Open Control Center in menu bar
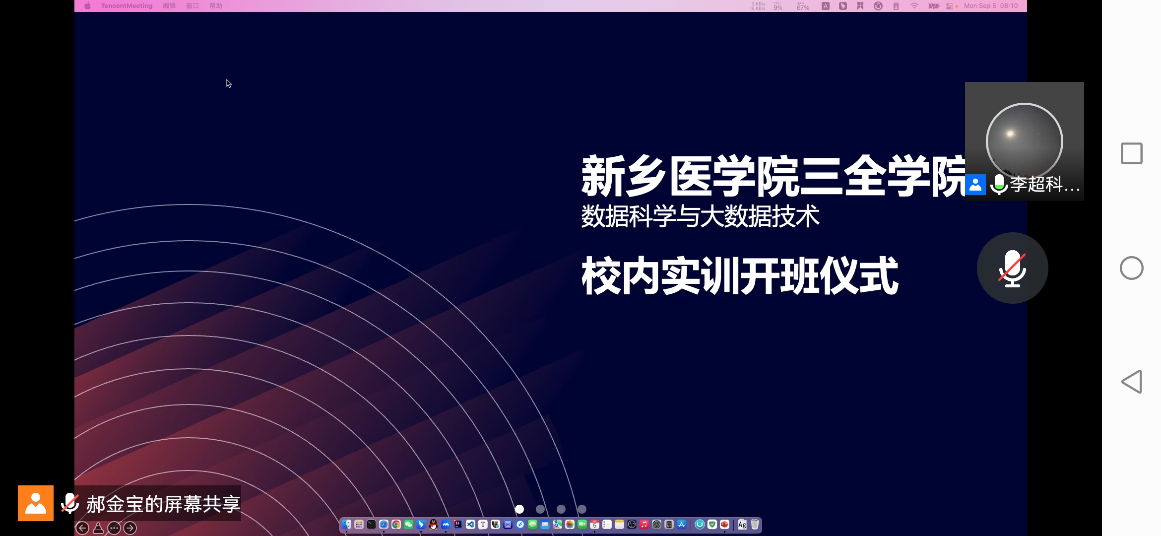Screen dimensions: 1161x536 (950, 6)
